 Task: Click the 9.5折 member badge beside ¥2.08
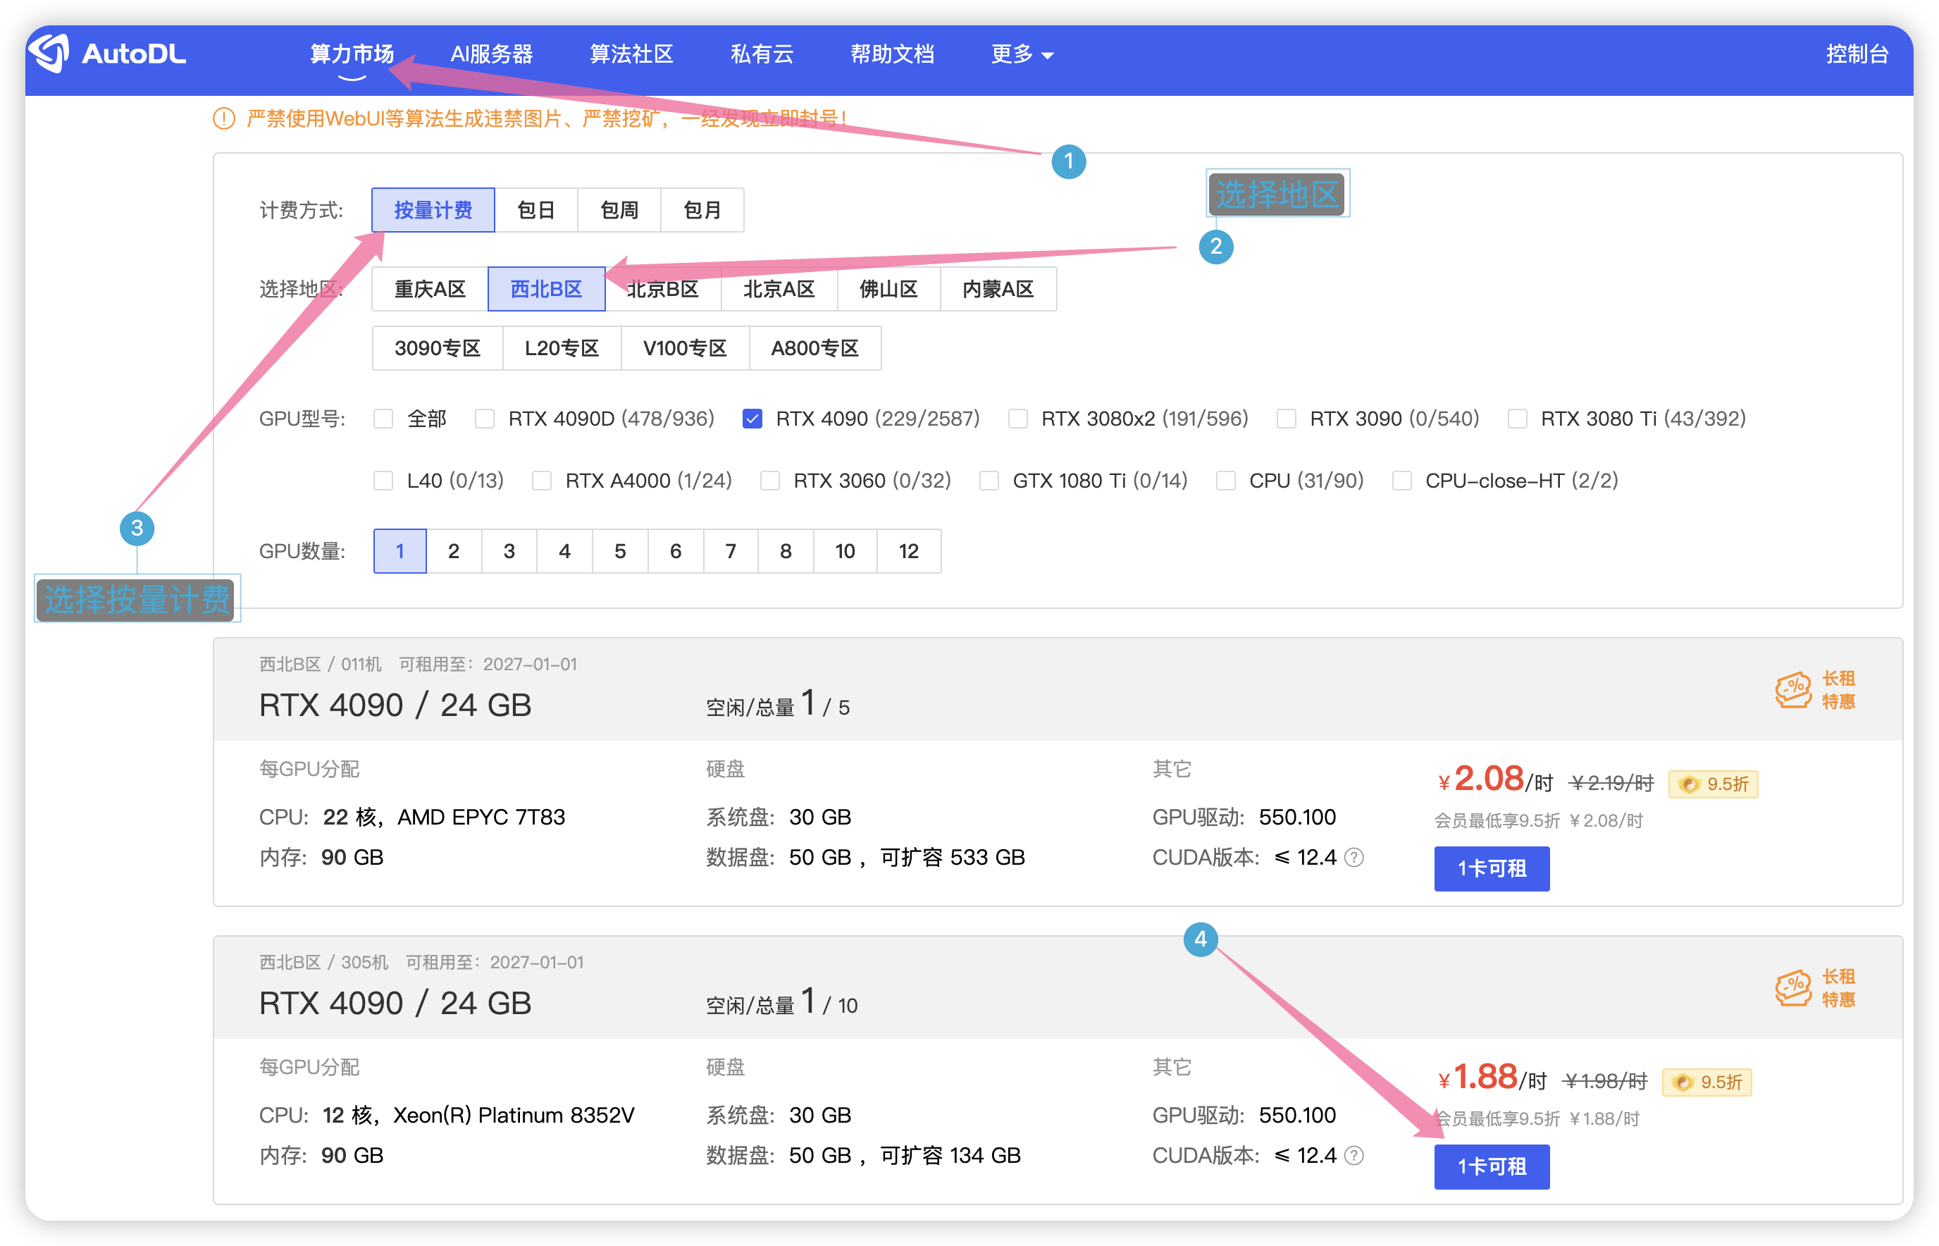pos(1713,784)
